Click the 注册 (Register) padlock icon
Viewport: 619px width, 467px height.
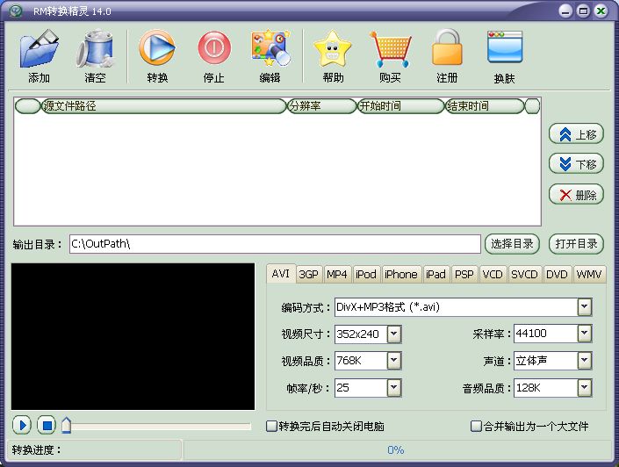[447, 49]
